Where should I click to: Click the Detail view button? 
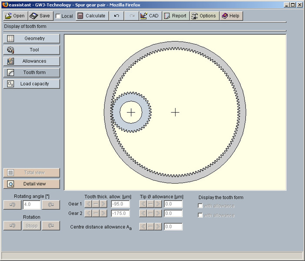point(32,184)
